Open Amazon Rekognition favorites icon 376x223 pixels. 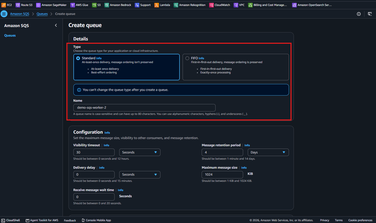(176, 5)
